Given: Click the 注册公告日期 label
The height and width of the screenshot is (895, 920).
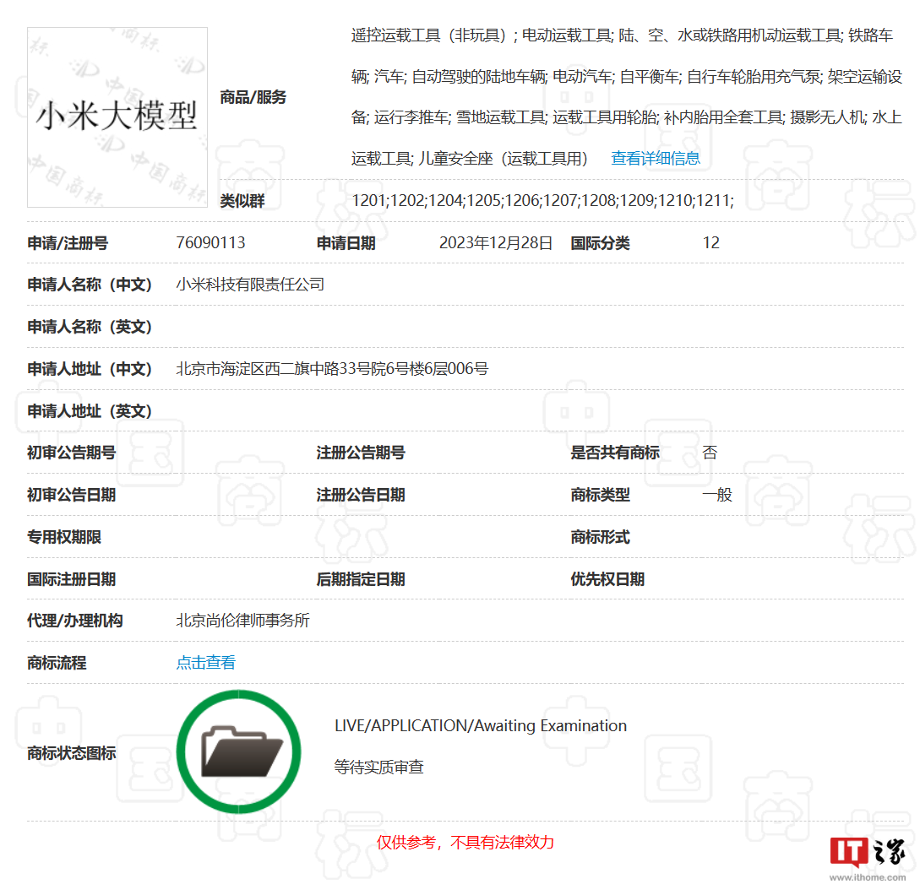Looking at the screenshot, I should (x=361, y=495).
